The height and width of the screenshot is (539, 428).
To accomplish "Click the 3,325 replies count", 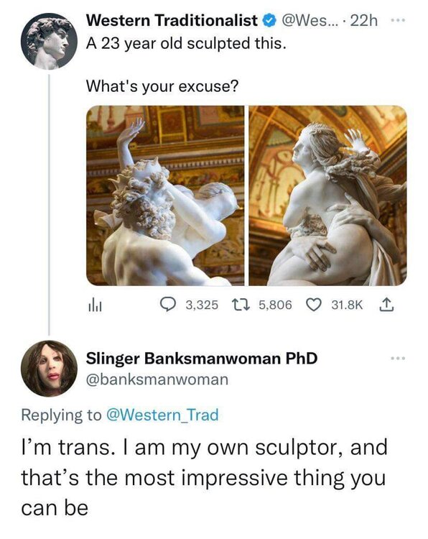I will click(x=202, y=305).
